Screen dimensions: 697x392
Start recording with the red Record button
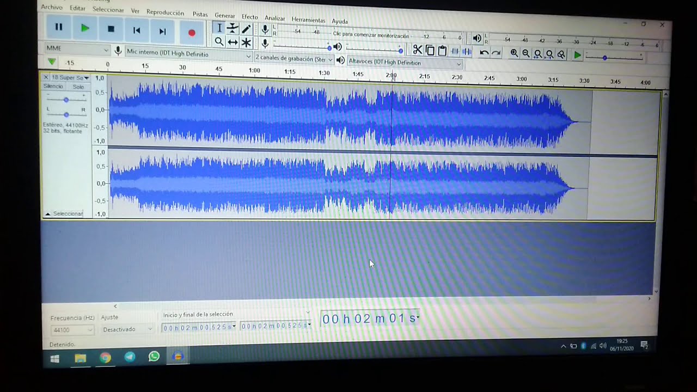192,33
